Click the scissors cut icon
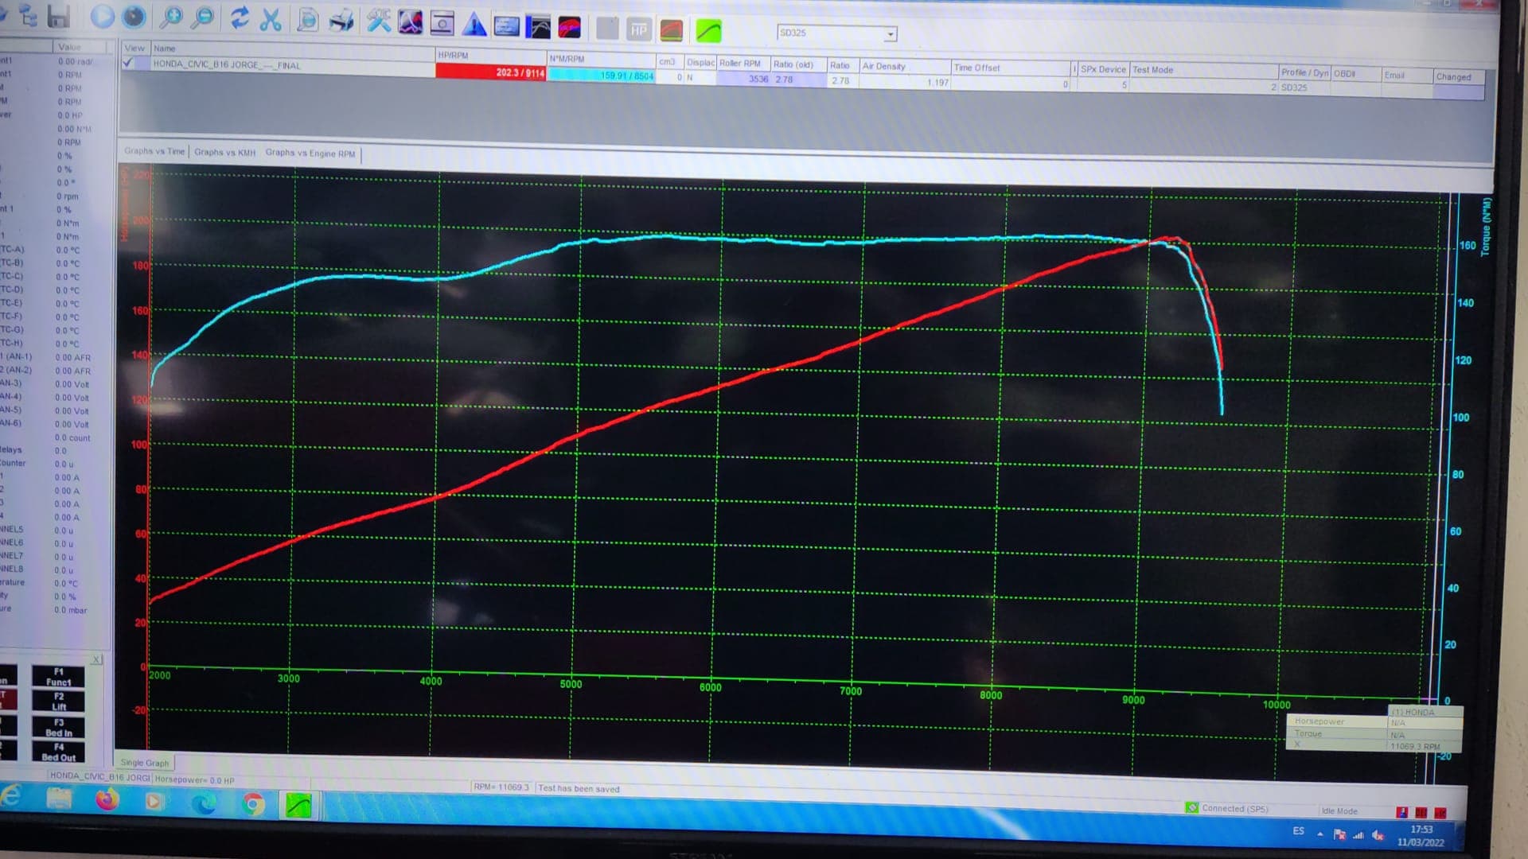Viewport: 1528px width, 859px height. coord(271,19)
